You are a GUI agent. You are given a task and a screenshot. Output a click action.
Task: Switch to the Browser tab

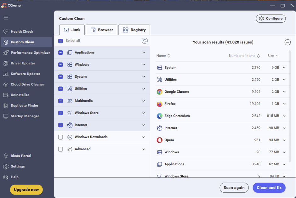pos(101,30)
